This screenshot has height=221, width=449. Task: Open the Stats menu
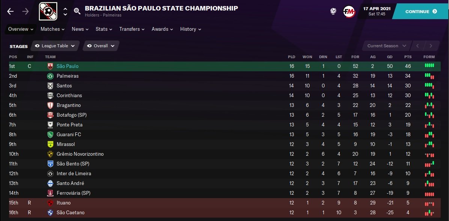pyautogui.click(x=104, y=29)
